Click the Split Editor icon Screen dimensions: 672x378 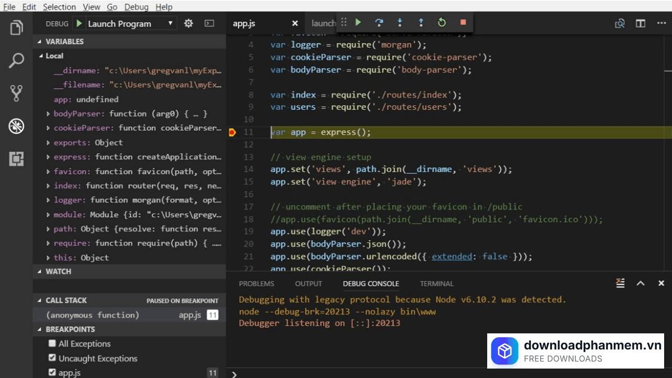pyautogui.click(x=640, y=23)
